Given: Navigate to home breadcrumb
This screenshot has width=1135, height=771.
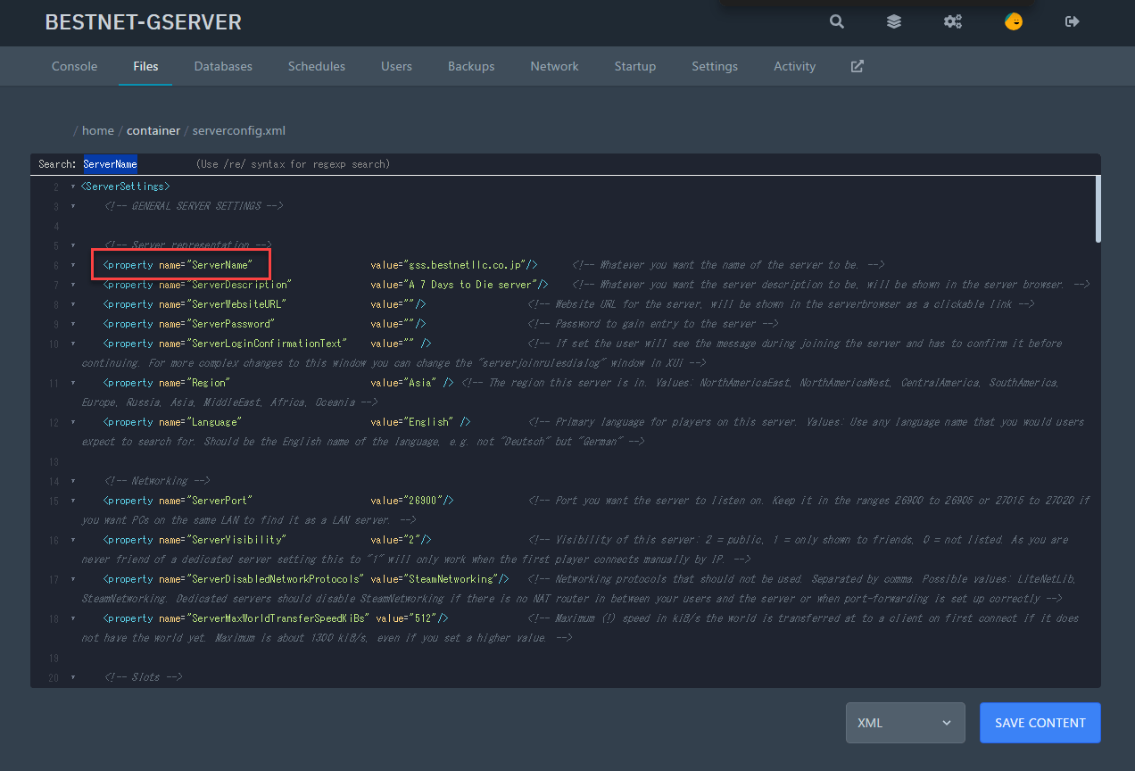Looking at the screenshot, I should (98, 130).
